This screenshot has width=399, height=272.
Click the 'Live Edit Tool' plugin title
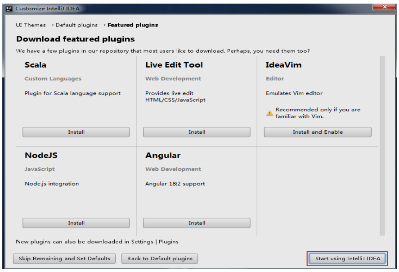(x=174, y=65)
